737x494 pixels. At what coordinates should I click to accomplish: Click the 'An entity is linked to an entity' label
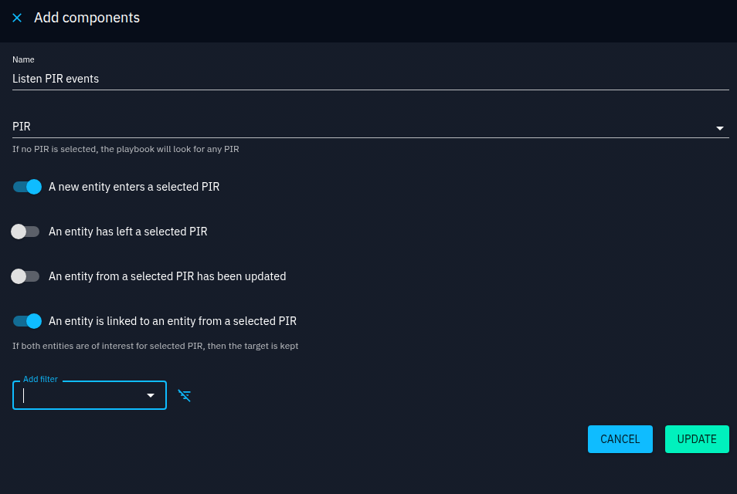[x=172, y=321]
